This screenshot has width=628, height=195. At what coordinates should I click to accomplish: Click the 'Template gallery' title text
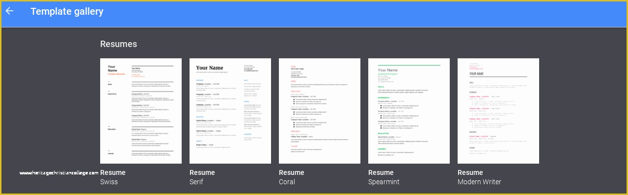coord(67,11)
